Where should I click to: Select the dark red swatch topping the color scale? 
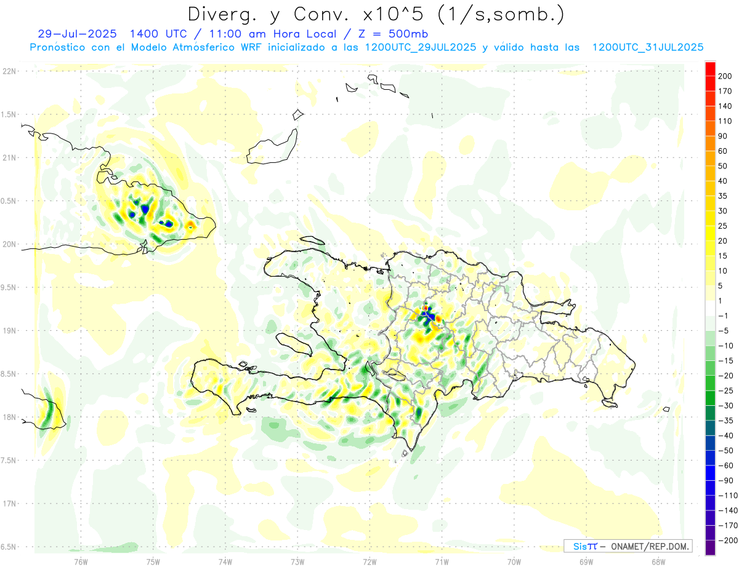pos(710,69)
